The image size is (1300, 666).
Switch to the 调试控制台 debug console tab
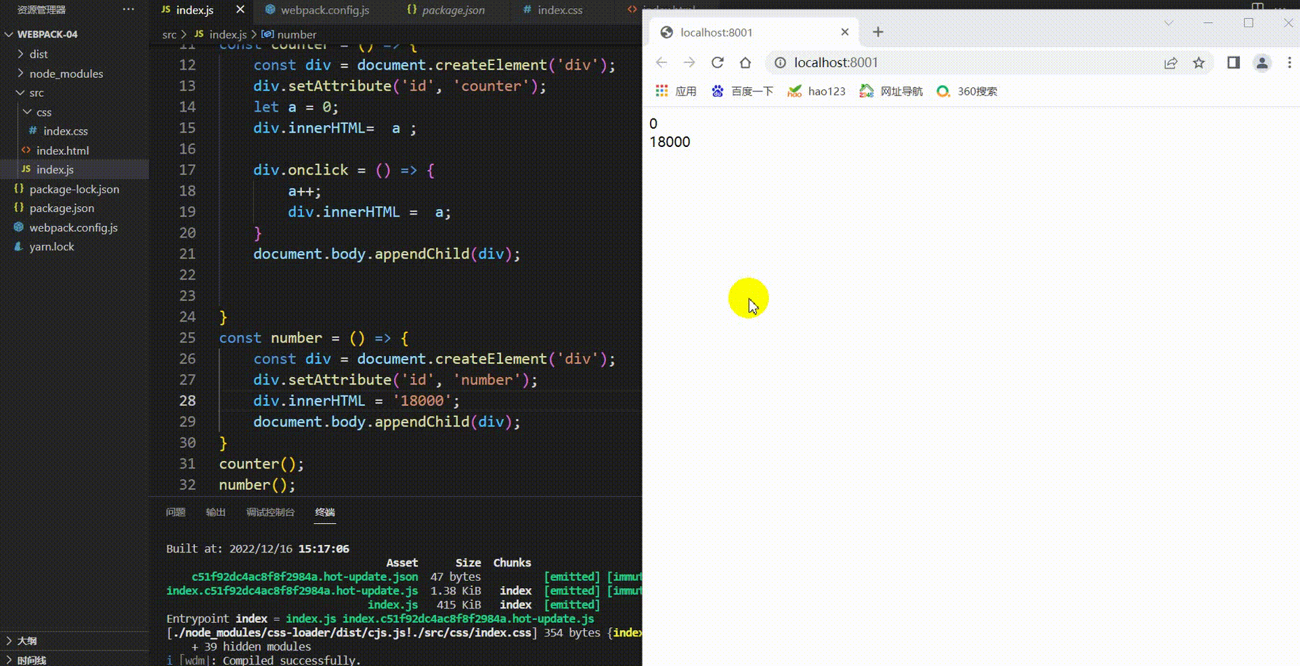point(270,512)
